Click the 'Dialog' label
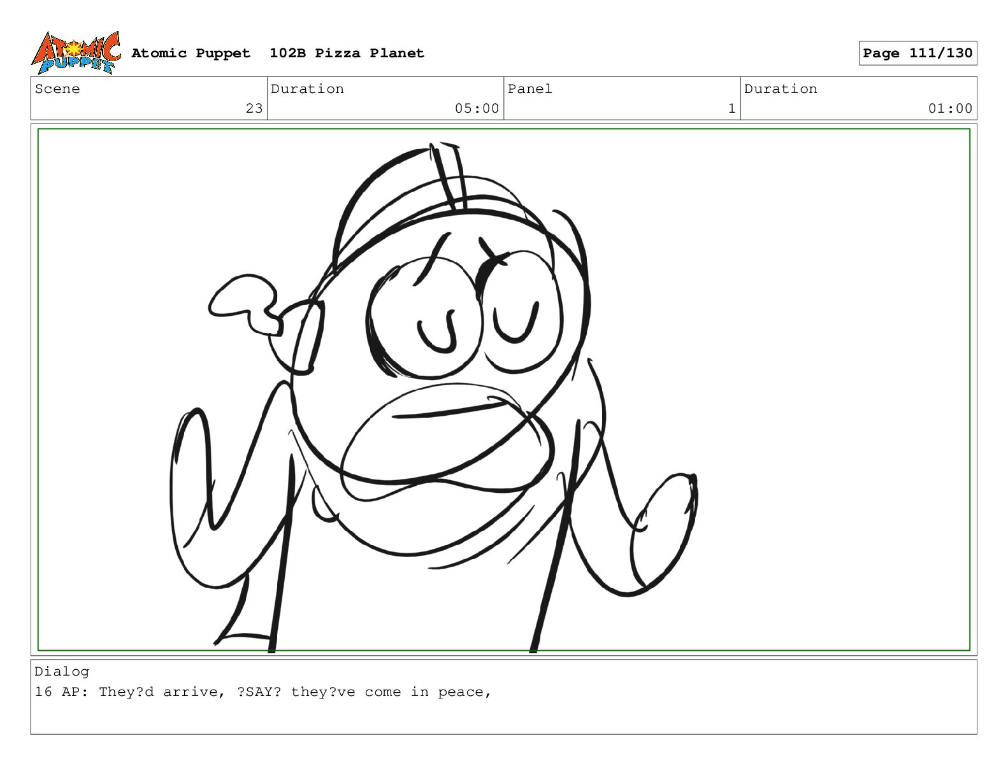Viewport: 1008px width, 780px height. [x=62, y=671]
